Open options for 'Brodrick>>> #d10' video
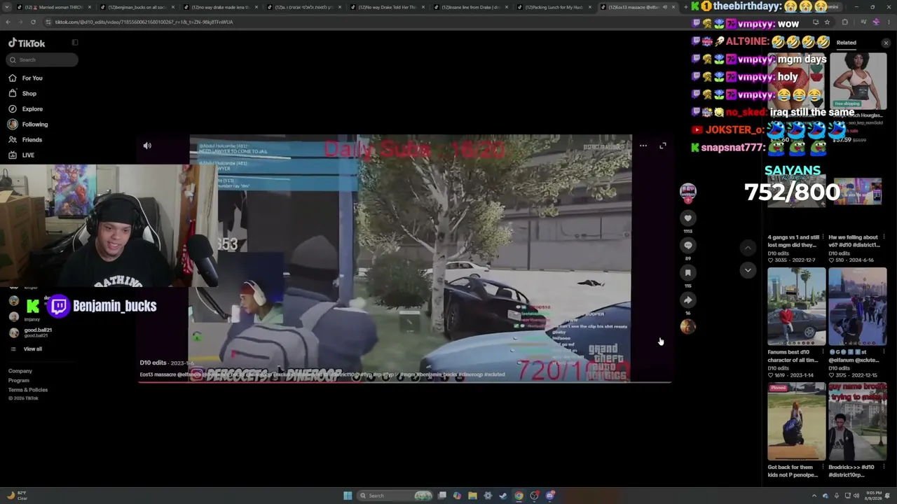897x504 pixels. (884, 467)
